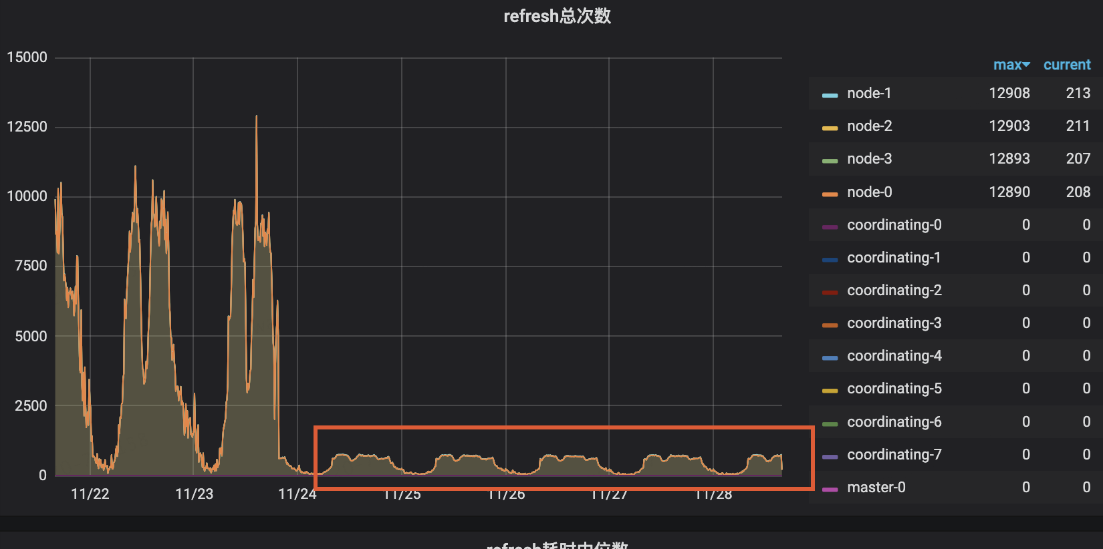Screen dimensions: 1103x549
Task: Toggle node-0 series in legend
Action: [869, 192]
